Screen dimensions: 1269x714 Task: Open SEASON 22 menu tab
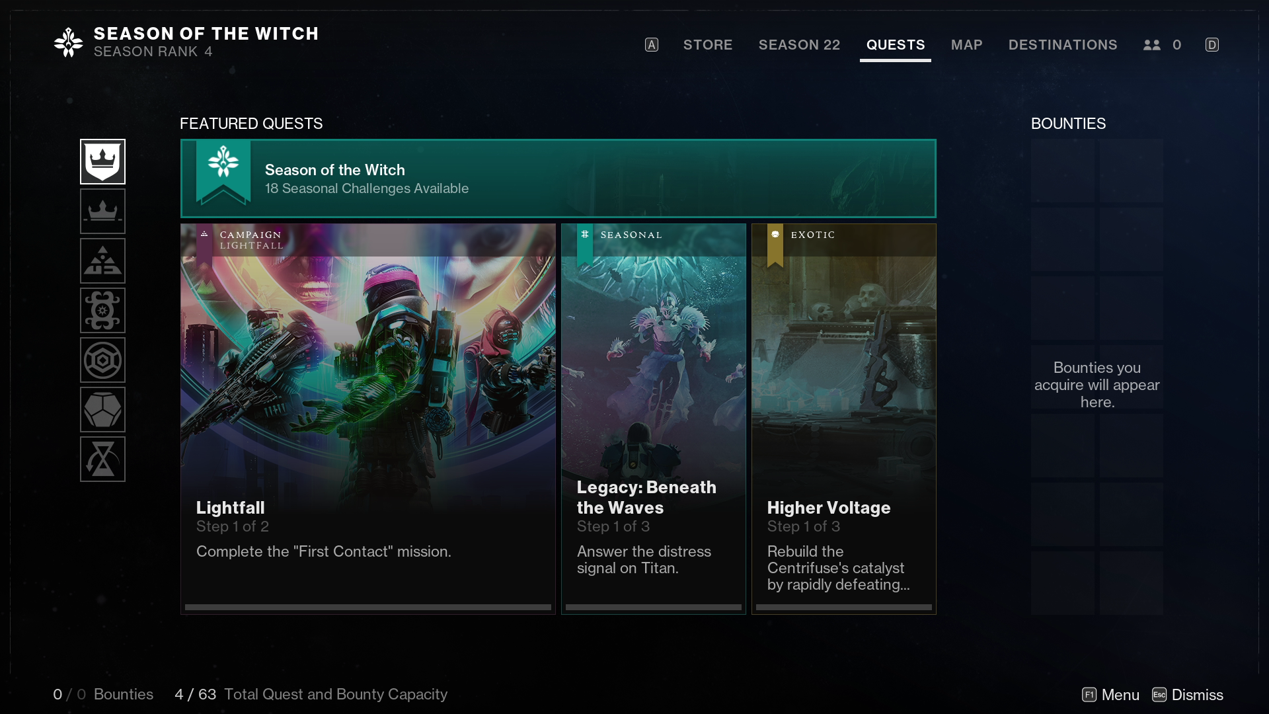pos(799,44)
